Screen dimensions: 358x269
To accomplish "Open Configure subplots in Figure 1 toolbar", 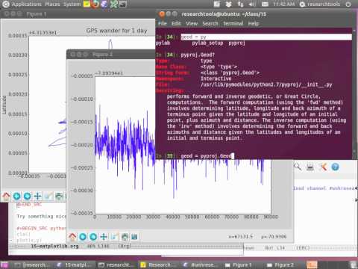I will (59, 197).
